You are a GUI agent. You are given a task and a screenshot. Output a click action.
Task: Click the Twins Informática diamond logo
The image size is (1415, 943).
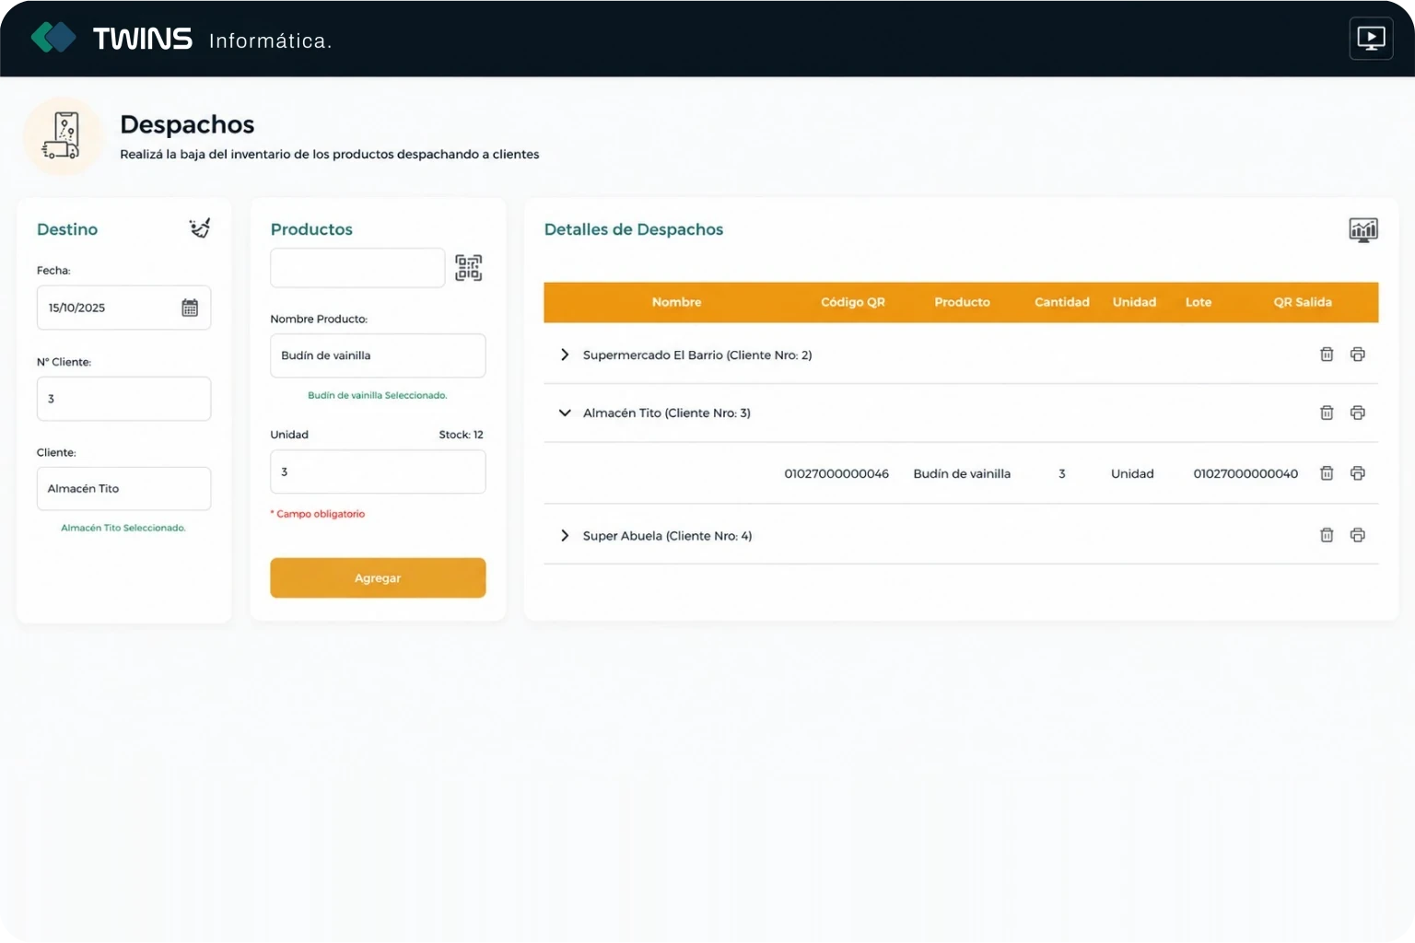point(53,38)
